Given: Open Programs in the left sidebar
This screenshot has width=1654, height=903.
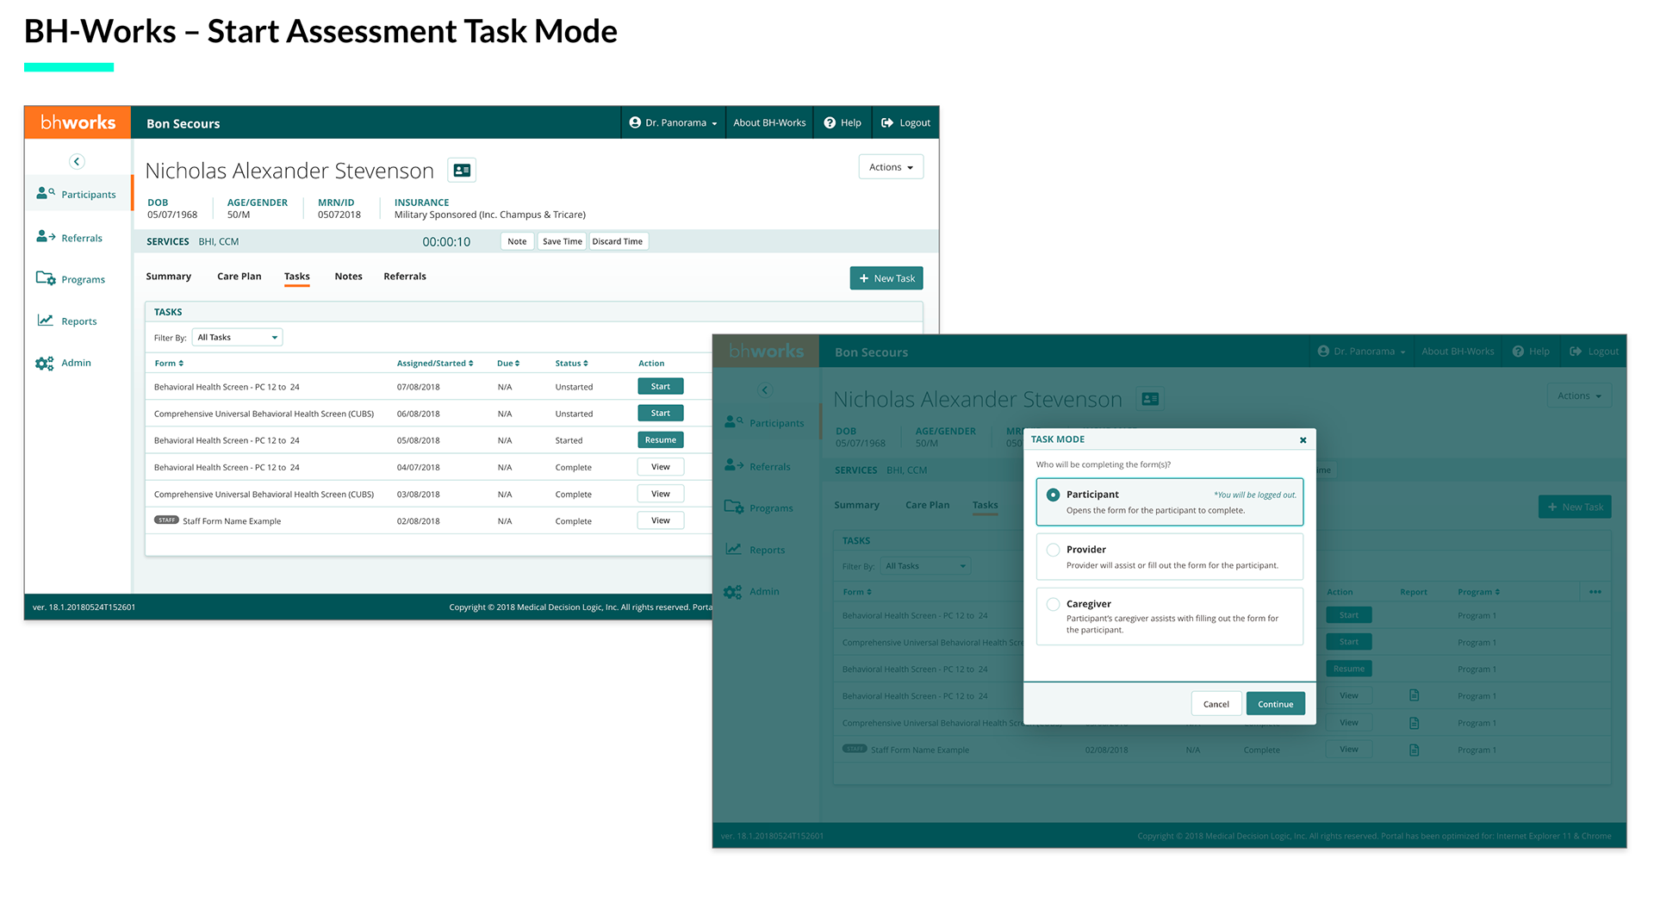Looking at the screenshot, I should tap(71, 279).
